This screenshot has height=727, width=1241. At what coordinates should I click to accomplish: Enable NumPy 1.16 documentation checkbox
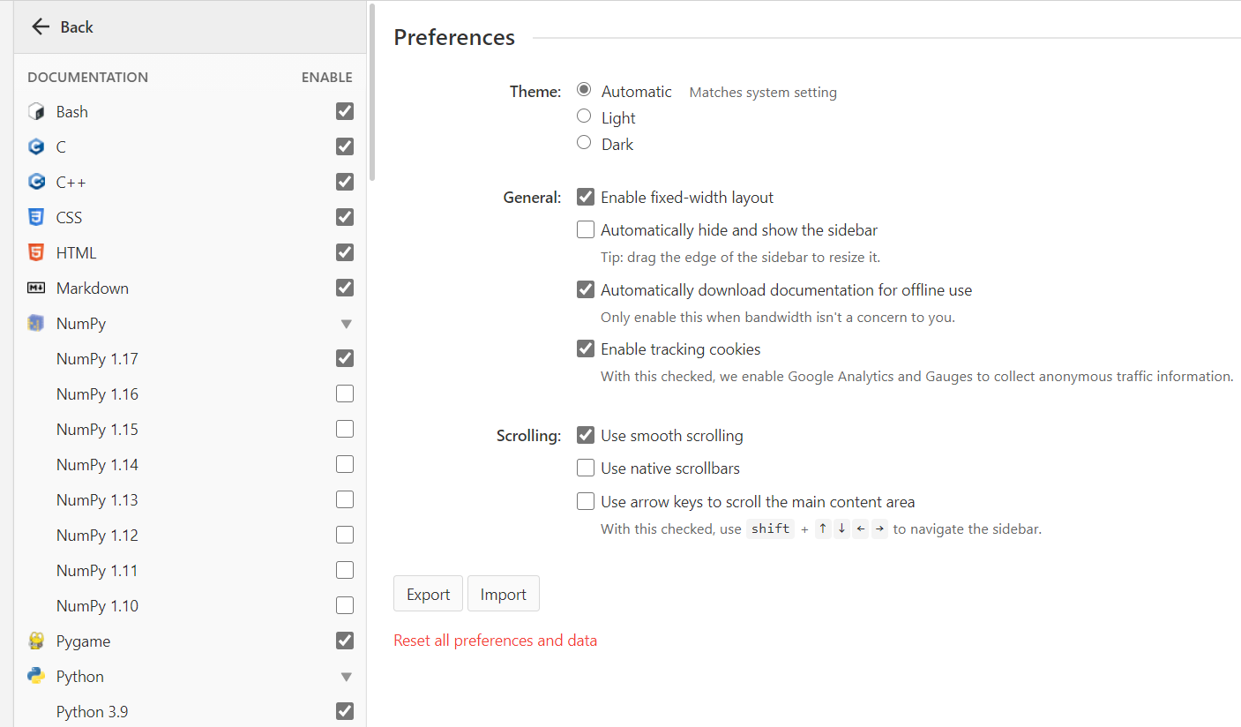click(345, 393)
